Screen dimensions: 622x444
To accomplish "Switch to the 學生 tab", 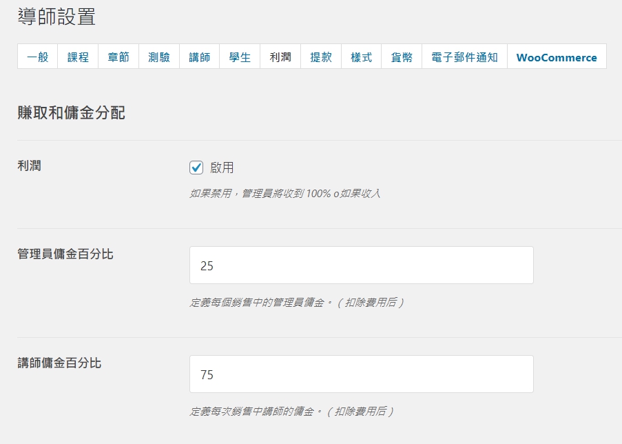I will pos(240,57).
